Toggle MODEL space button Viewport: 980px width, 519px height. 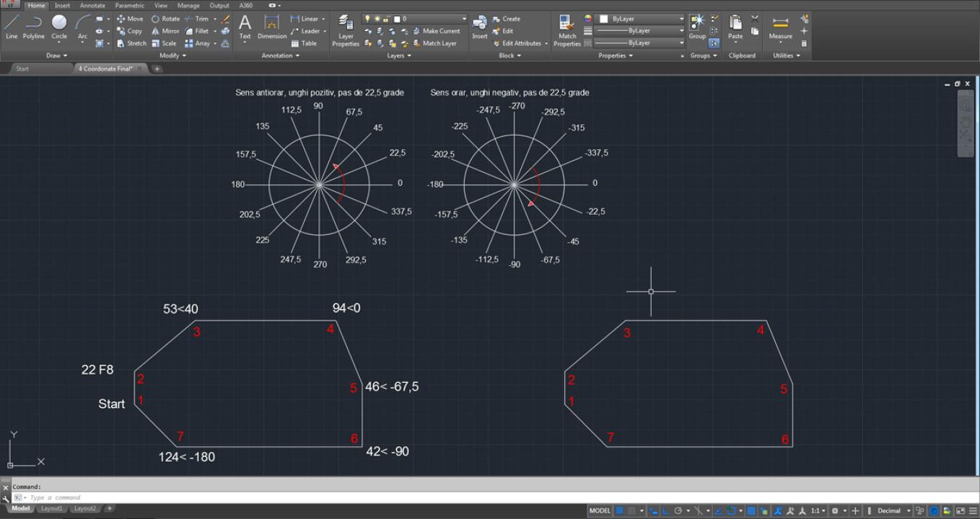click(600, 510)
